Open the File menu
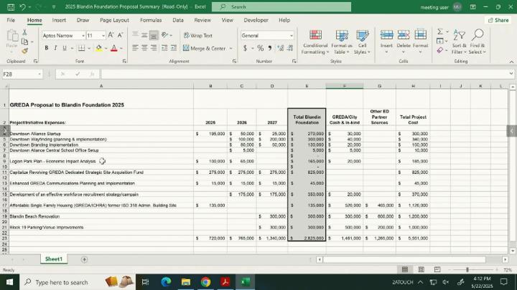Screen dimensions: 517x290 click(11, 20)
